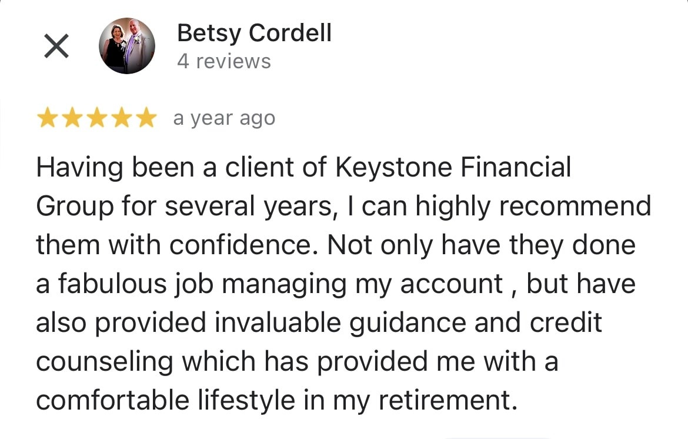Click the word "Financial" in the review
The height and width of the screenshot is (439, 688).
click(x=516, y=168)
